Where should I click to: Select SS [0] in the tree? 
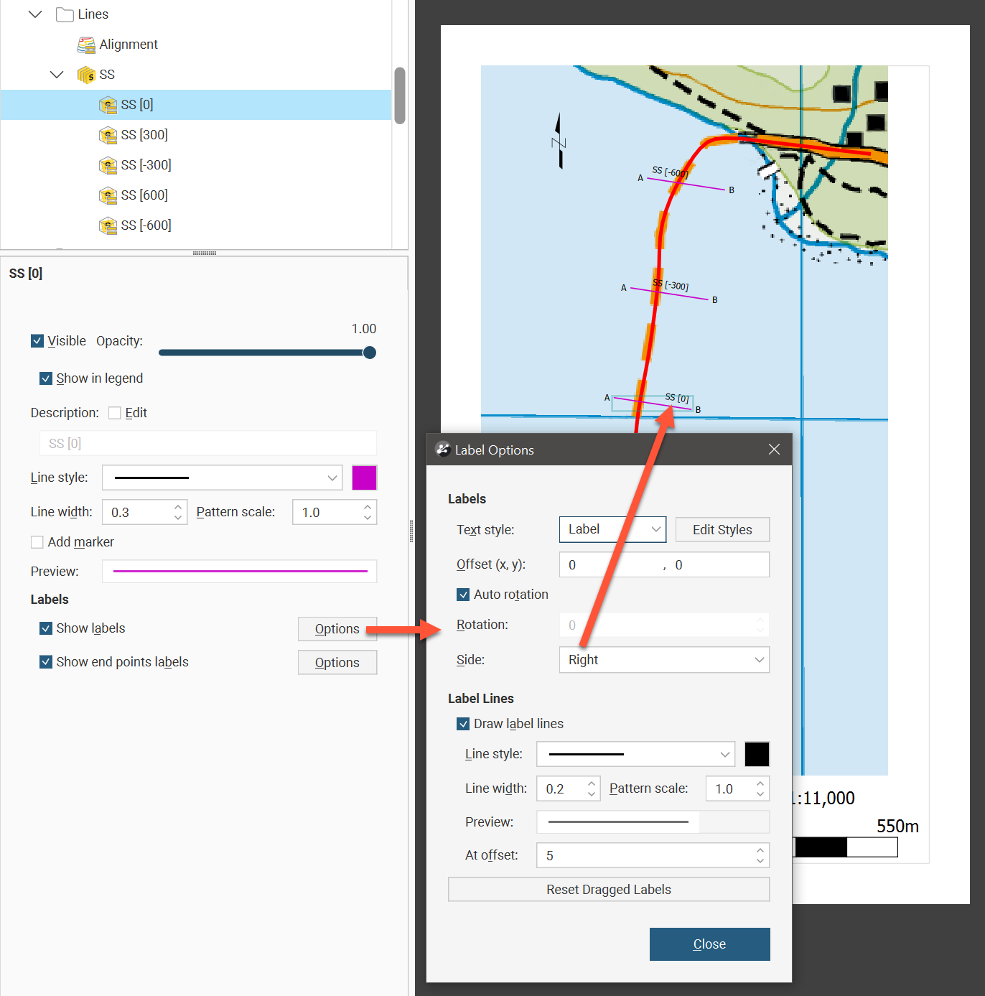(x=136, y=105)
